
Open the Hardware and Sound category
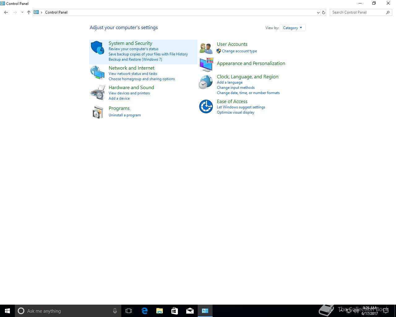131,88
